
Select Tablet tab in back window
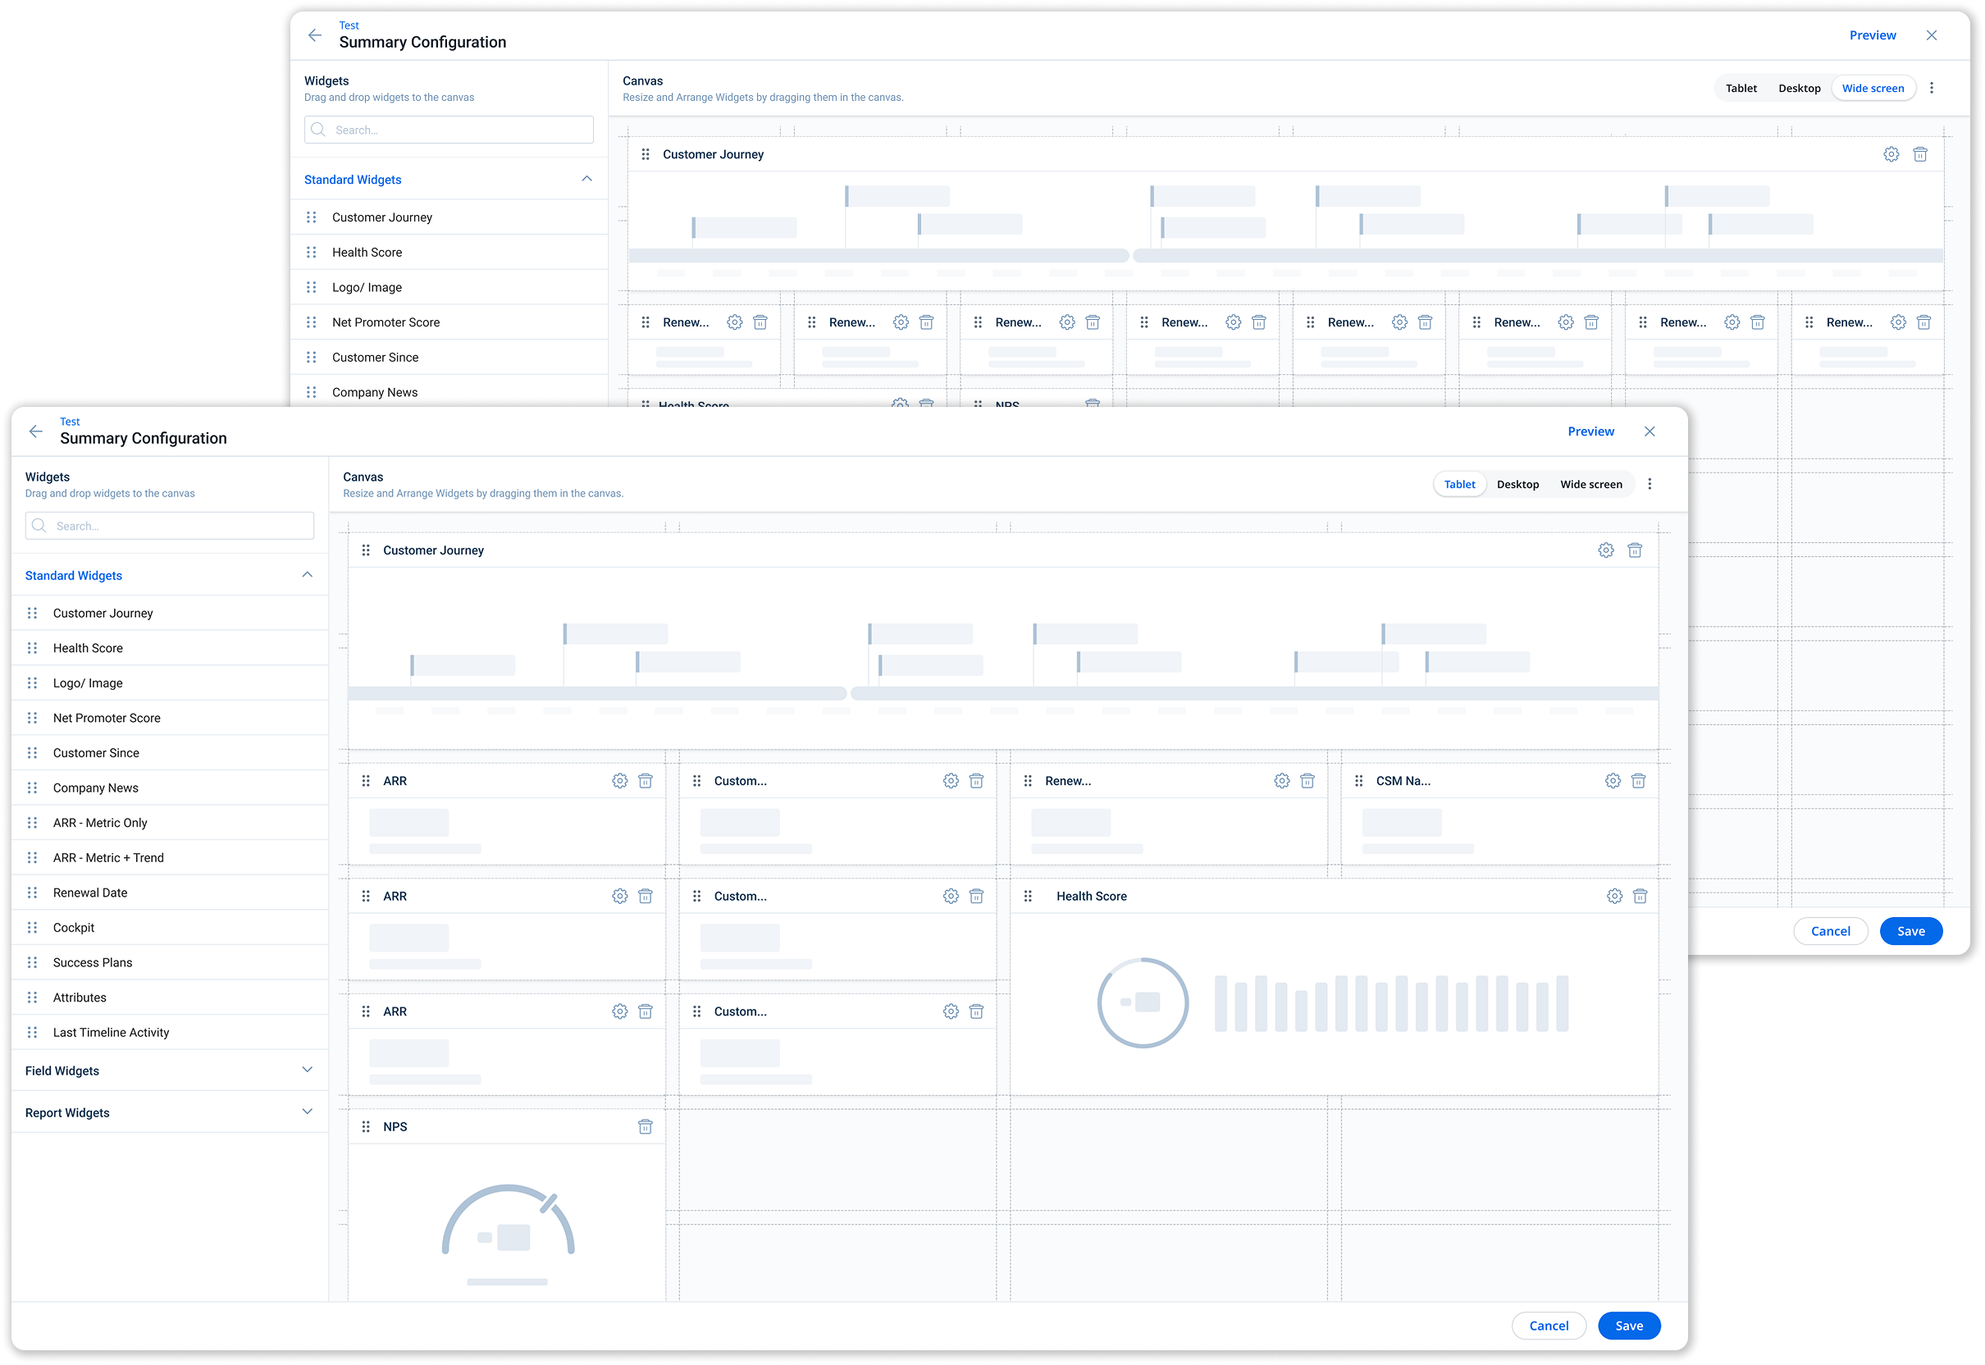(1741, 88)
